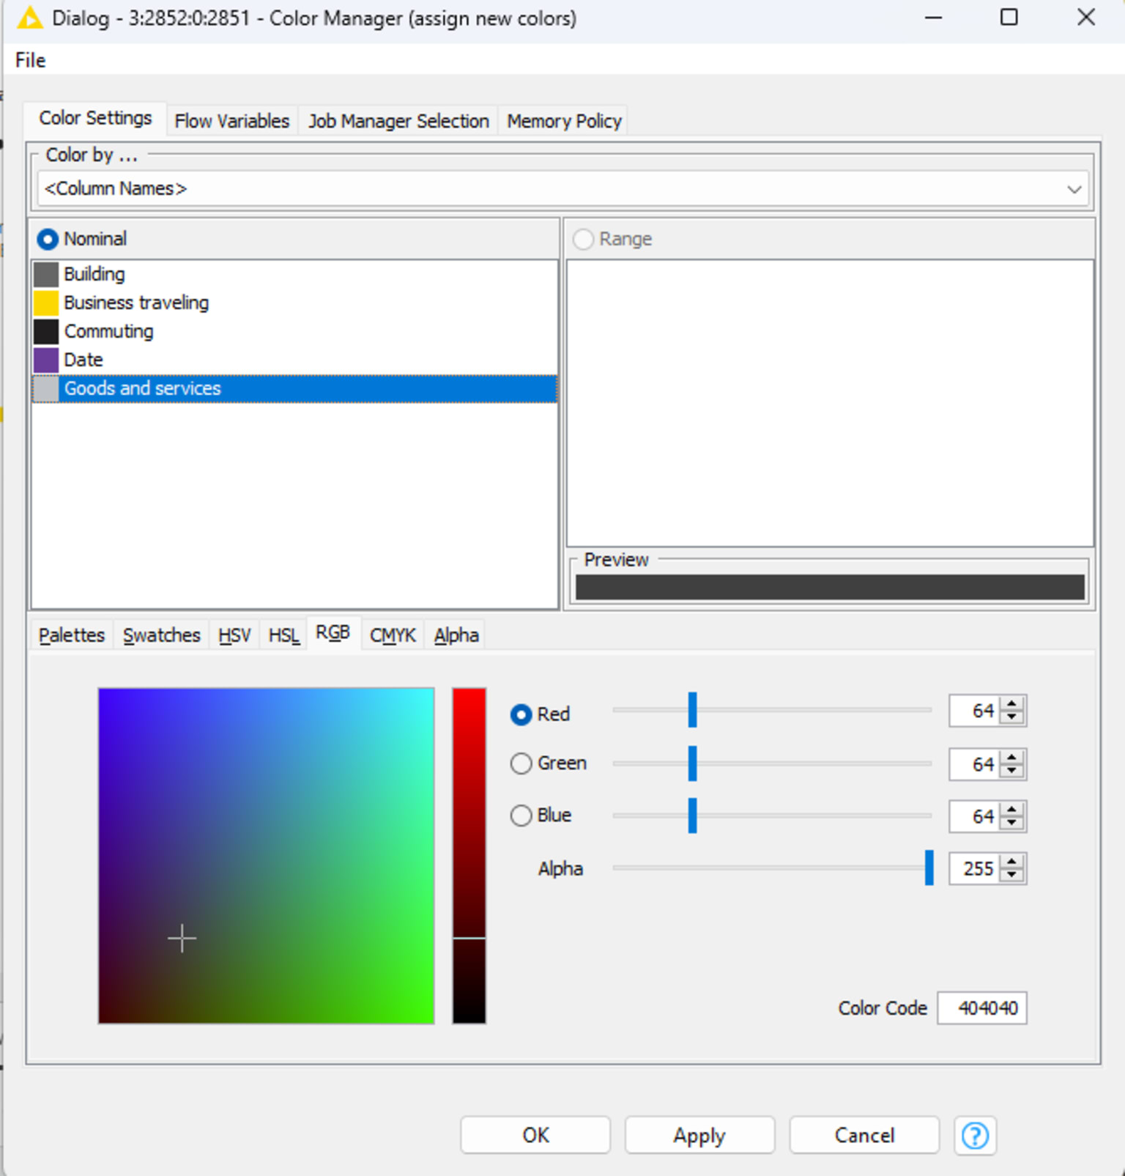Decrease the Blue value stepper down arrow
The image size is (1125, 1176).
pyautogui.click(x=1012, y=823)
